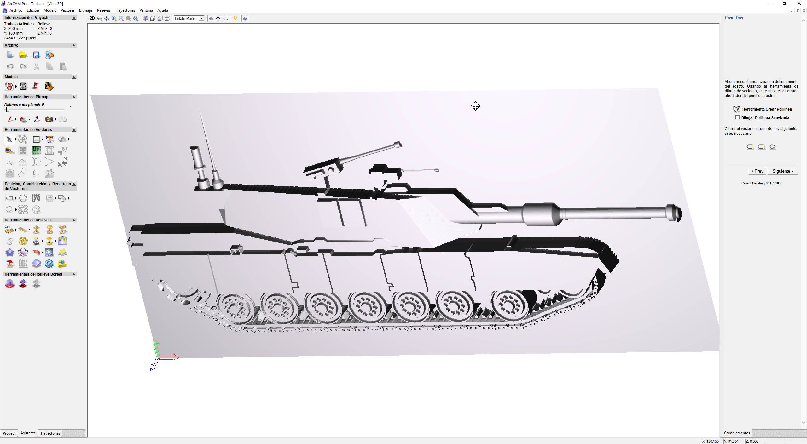Screen dimensions: 807x444
Task: Collapse the Herramientas de Vectores panel
Action: point(74,129)
